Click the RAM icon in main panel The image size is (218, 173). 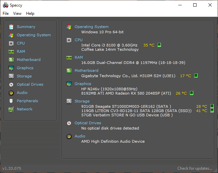[x=69, y=58]
